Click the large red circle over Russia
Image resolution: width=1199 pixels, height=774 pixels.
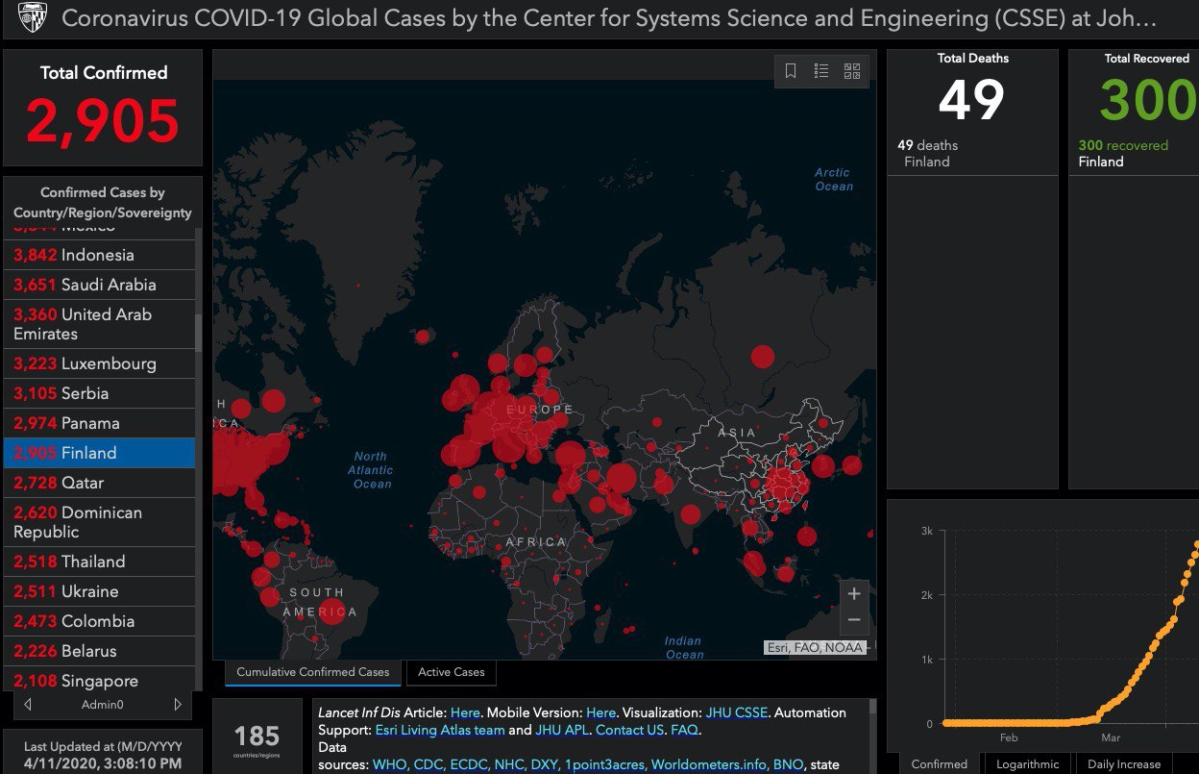coord(762,357)
